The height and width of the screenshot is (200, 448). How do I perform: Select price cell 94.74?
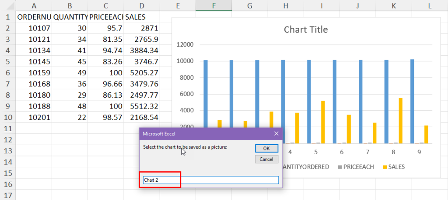(x=106, y=51)
